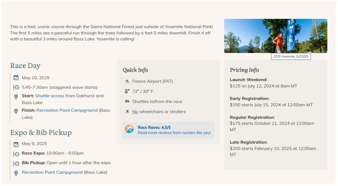Click the May 9, 2025 date text
338x186 pixels.
(x=34, y=144)
